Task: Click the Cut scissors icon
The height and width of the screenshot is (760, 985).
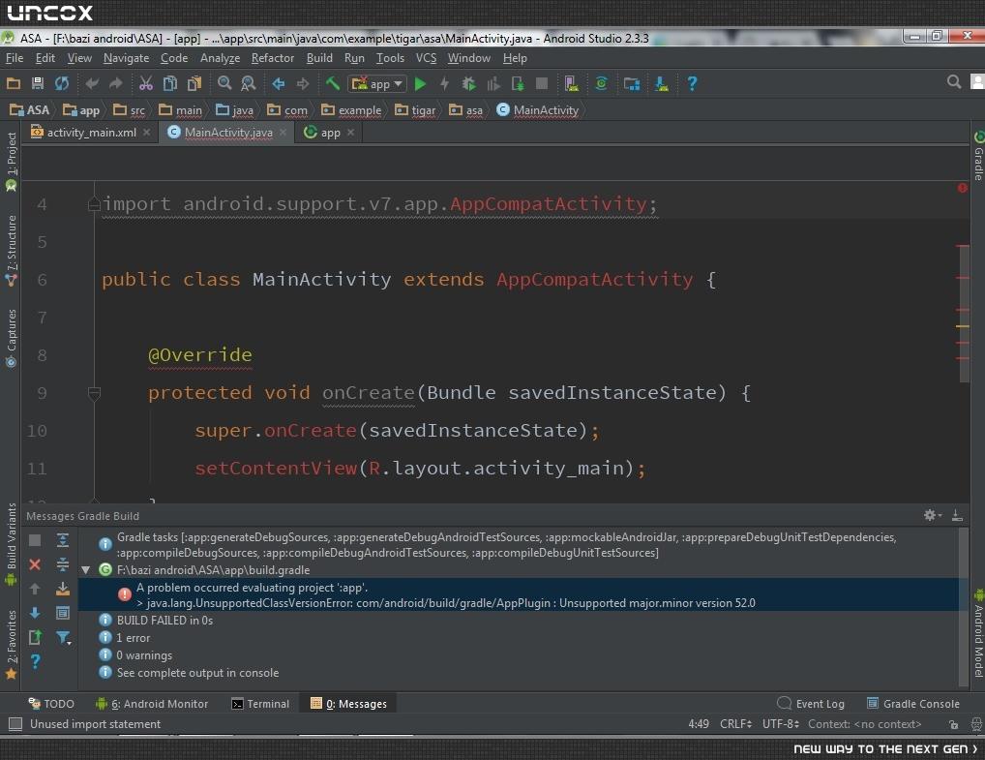Action: click(146, 83)
